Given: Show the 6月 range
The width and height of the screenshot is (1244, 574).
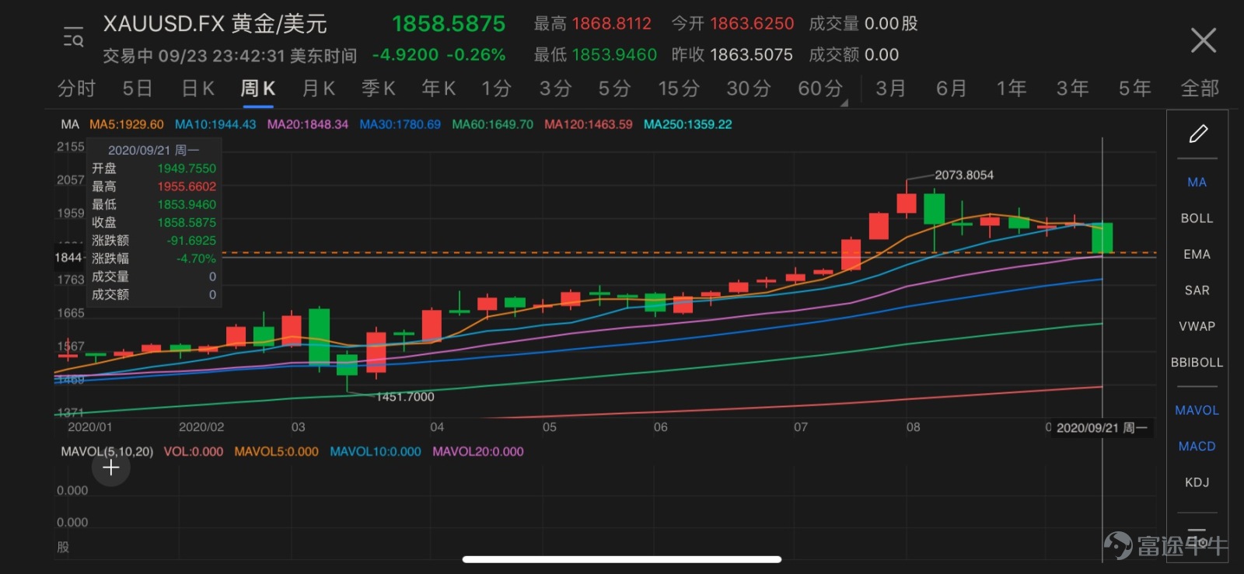Looking at the screenshot, I should (952, 89).
